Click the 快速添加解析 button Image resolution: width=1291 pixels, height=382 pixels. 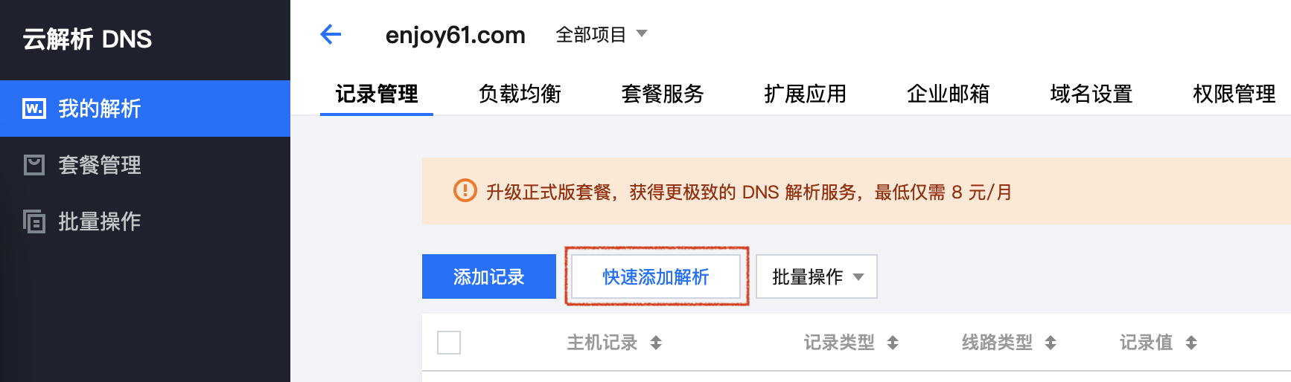coord(656,276)
